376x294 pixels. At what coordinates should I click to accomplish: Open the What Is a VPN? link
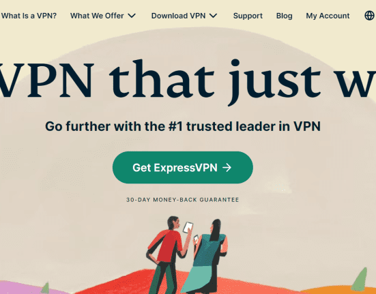[x=29, y=16]
